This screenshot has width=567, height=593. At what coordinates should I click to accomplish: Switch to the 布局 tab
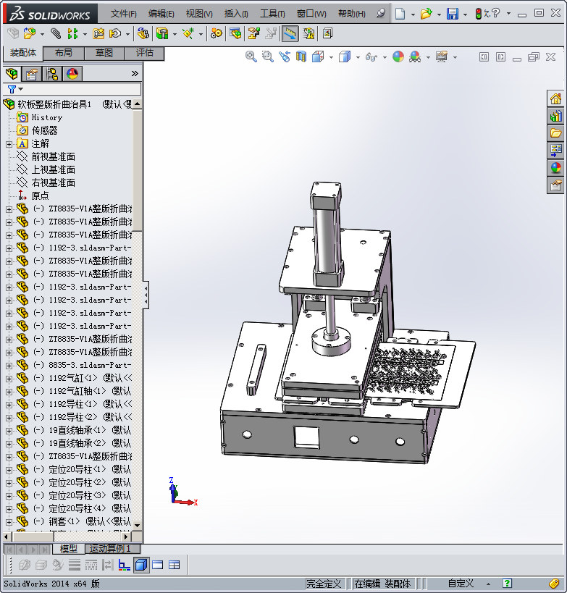tap(64, 53)
